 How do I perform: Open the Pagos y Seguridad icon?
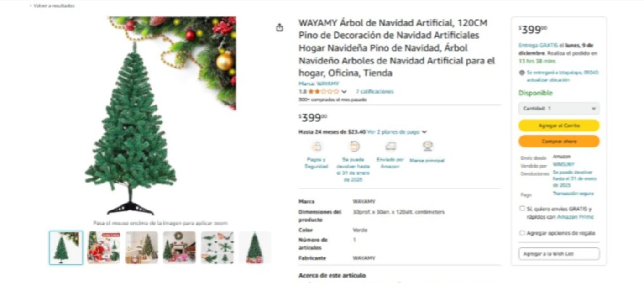pyautogui.click(x=316, y=147)
